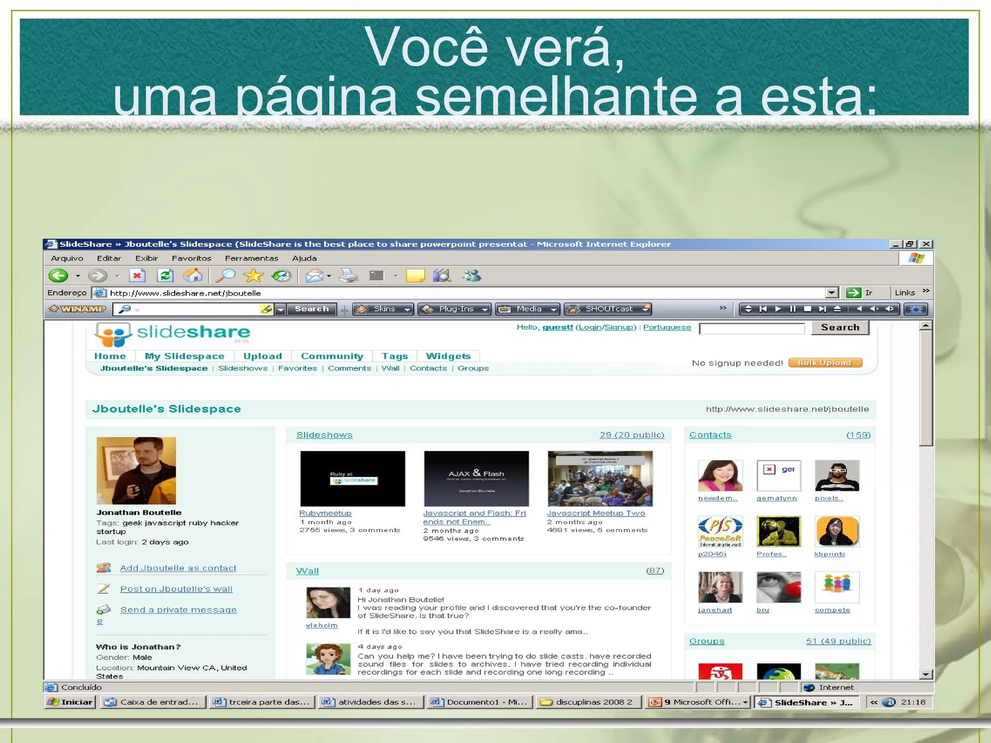Open Favorites with the star icon
Image resolution: width=991 pixels, height=743 pixels.
(253, 276)
